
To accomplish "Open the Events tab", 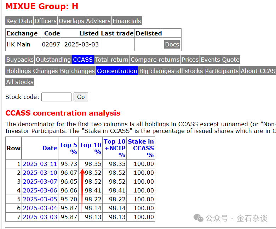I will [x=210, y=60].
